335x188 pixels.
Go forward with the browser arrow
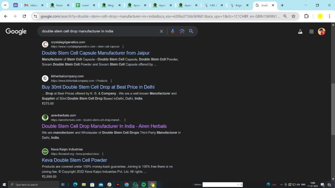point(15,16)
